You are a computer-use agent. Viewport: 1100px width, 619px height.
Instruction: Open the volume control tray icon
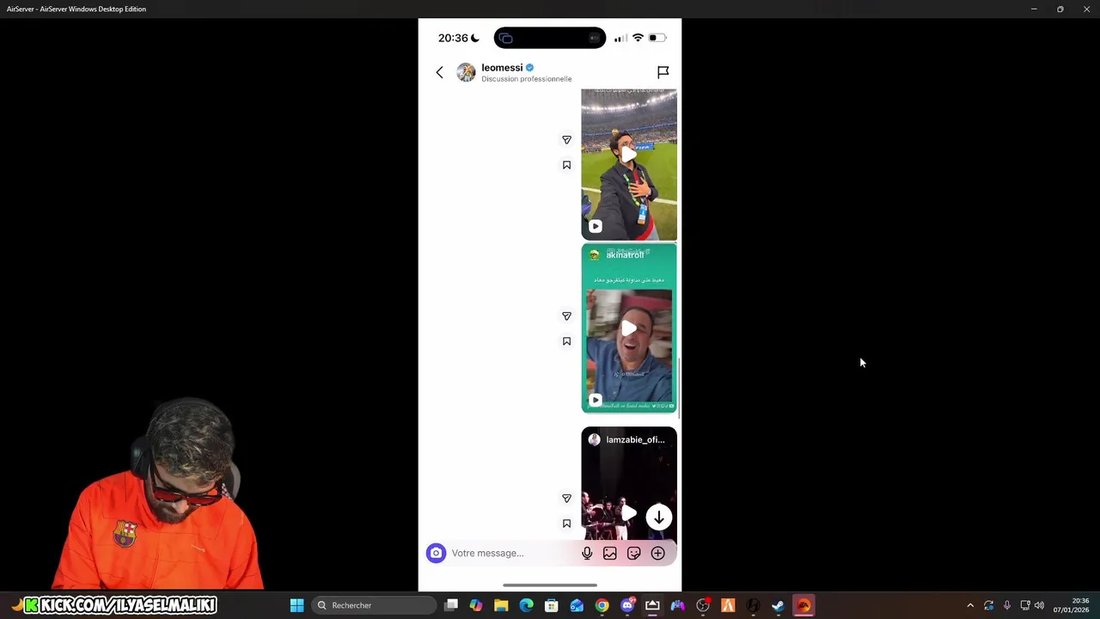pyautogui.click(x=1039, y=605)
